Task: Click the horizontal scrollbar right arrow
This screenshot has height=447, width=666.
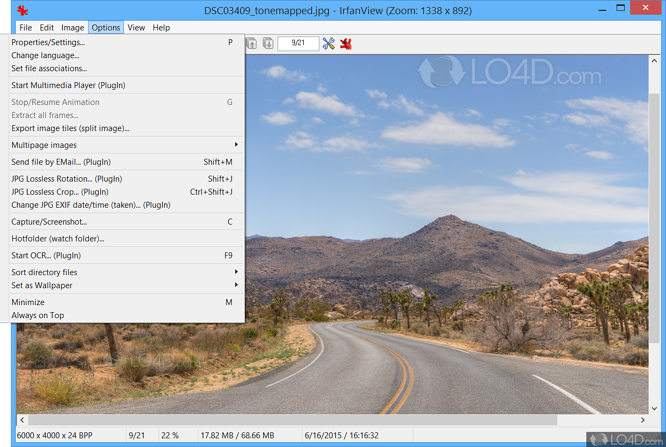Action: pyautogui.click(x=643, y=420)
